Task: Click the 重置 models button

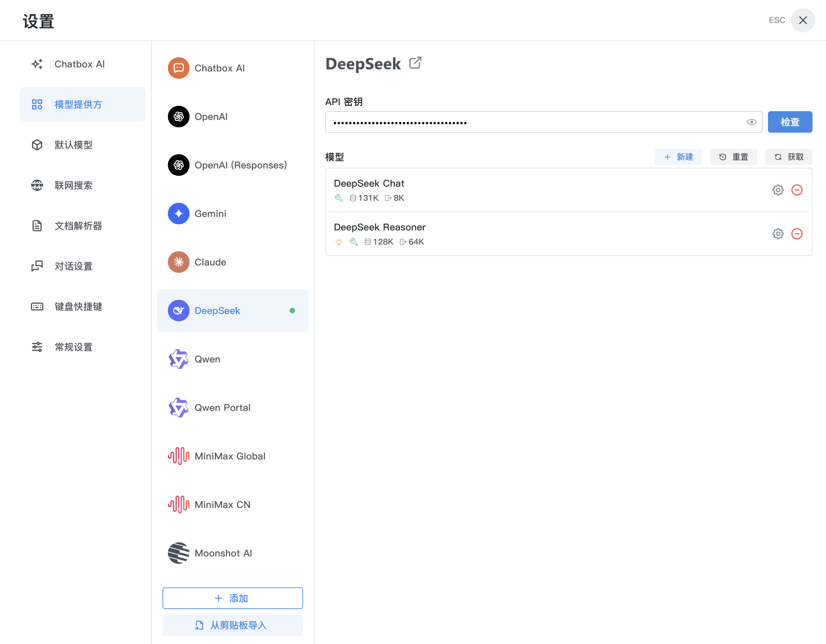Action: pos(733,157)
